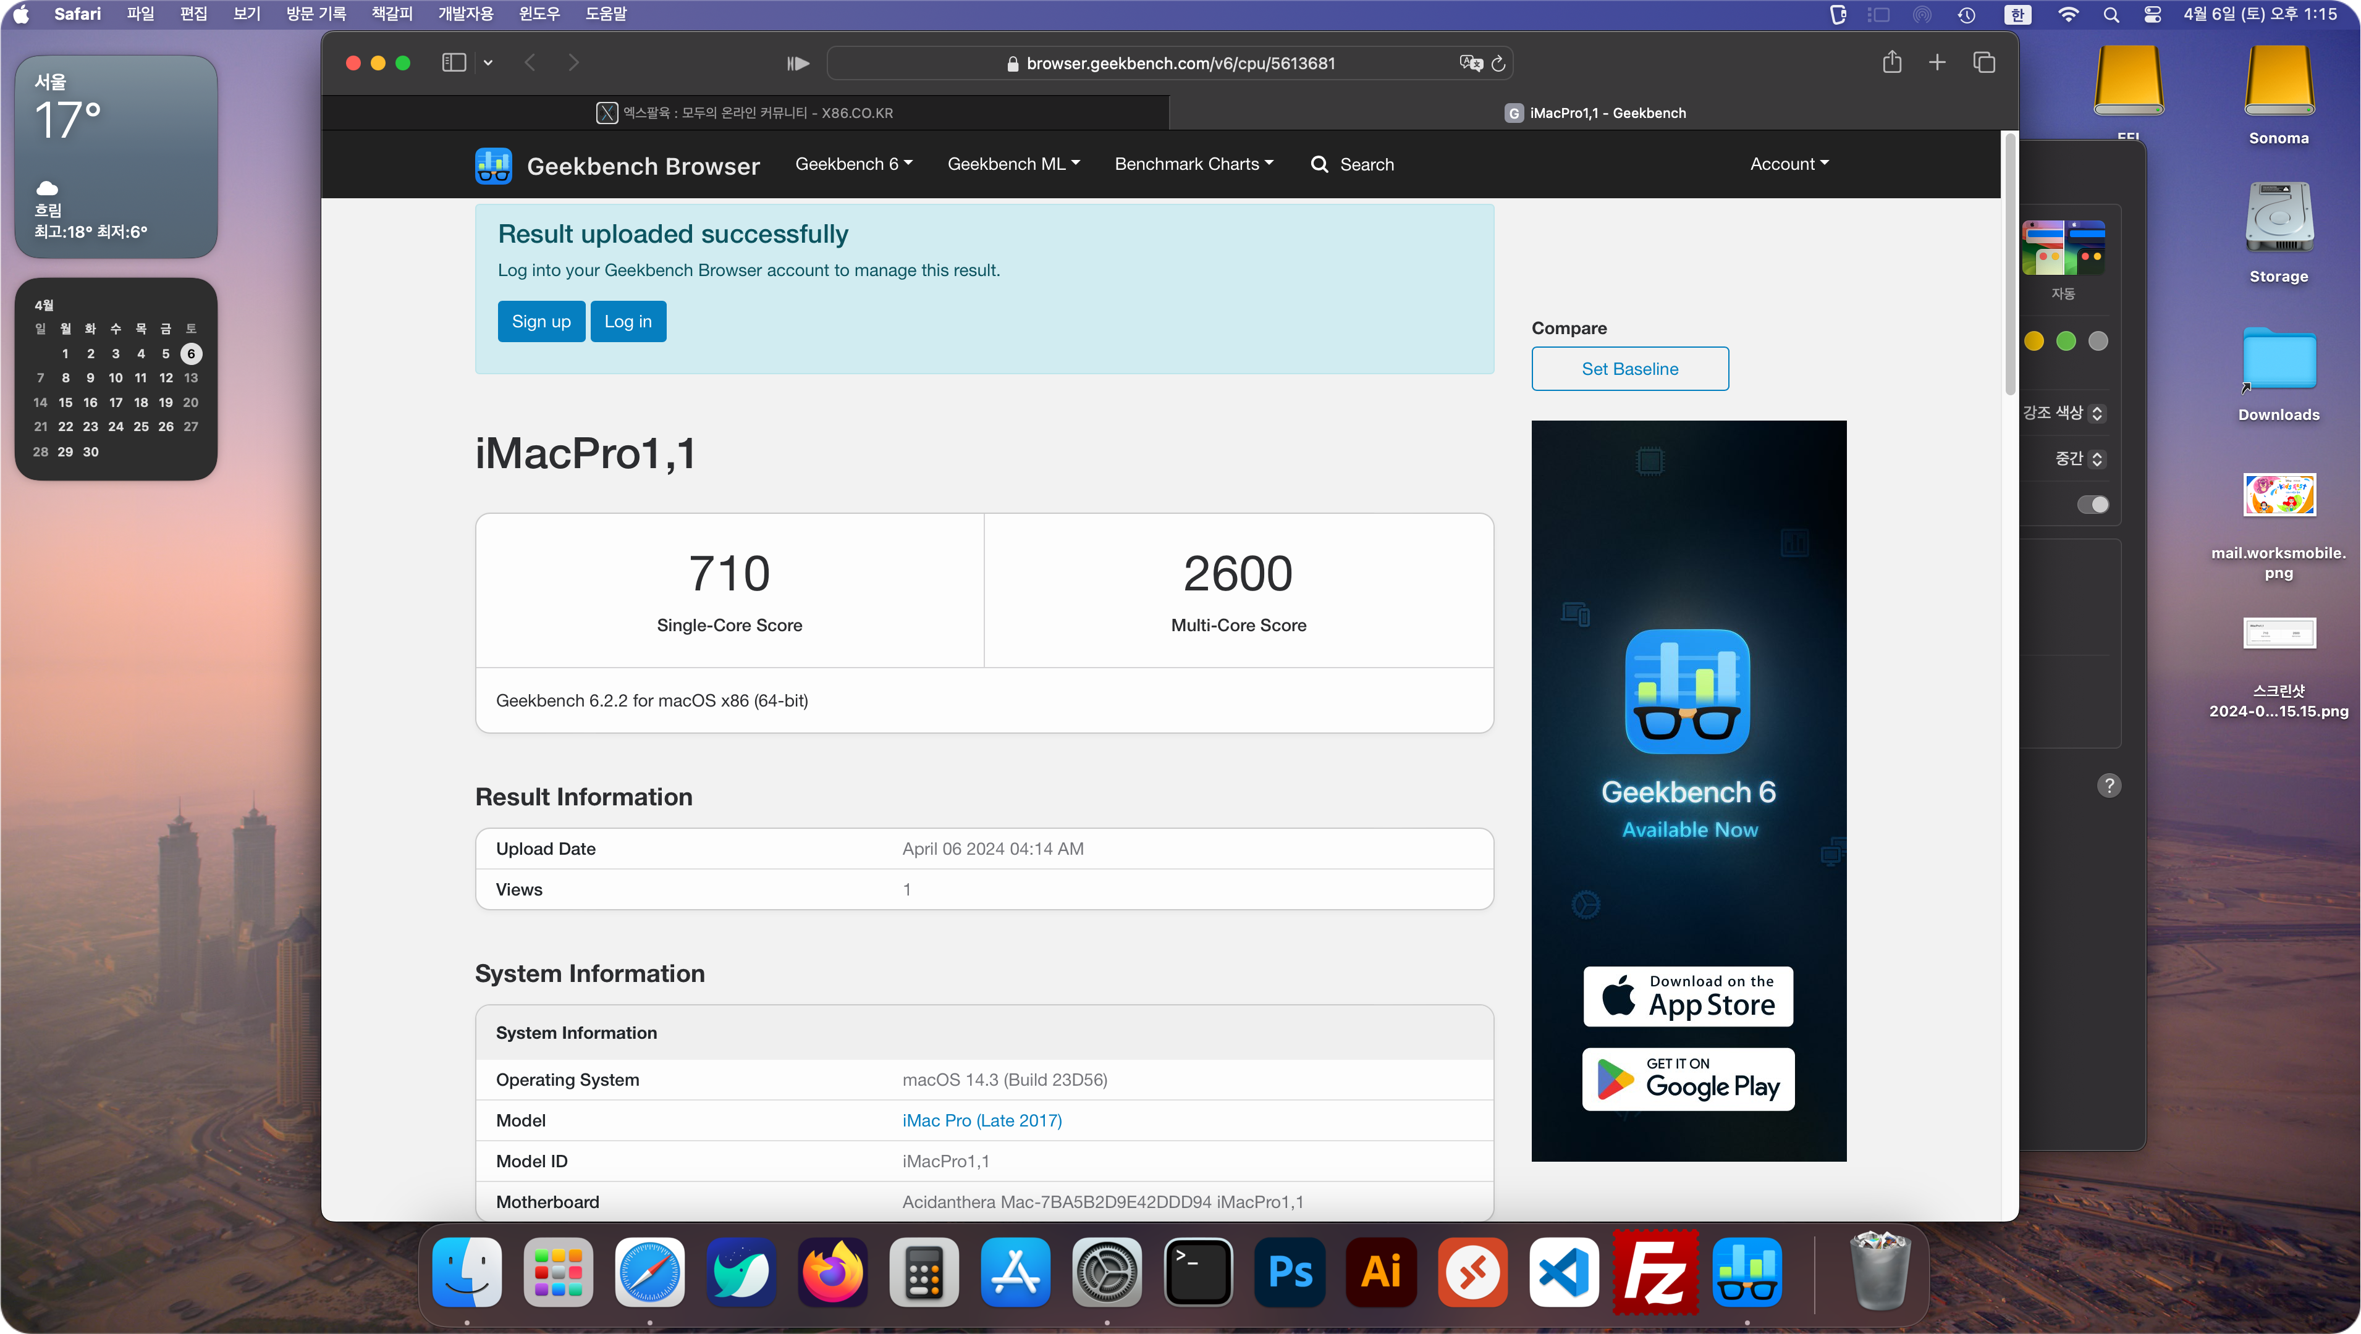Open the Trash in the Dock

click(x=1880, y=1272)
